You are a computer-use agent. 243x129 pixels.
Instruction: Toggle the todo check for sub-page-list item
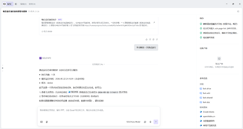[201, 28]
